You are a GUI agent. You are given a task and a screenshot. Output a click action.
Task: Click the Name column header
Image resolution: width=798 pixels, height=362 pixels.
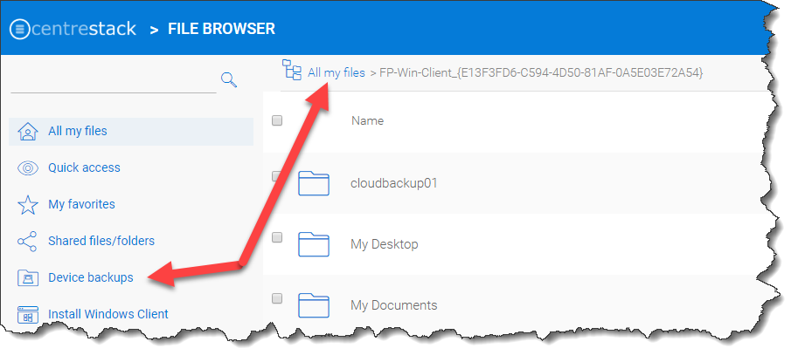click(x=367, y=121)
